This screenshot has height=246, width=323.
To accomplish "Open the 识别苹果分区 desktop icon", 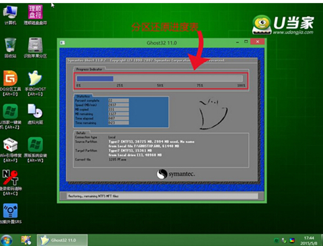I will click(35, 48).
